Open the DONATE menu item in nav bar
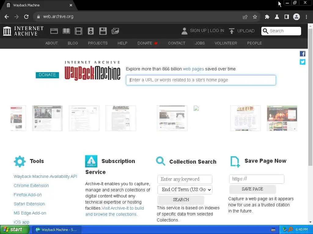This screenshot has height=234, width=313. 147,43
